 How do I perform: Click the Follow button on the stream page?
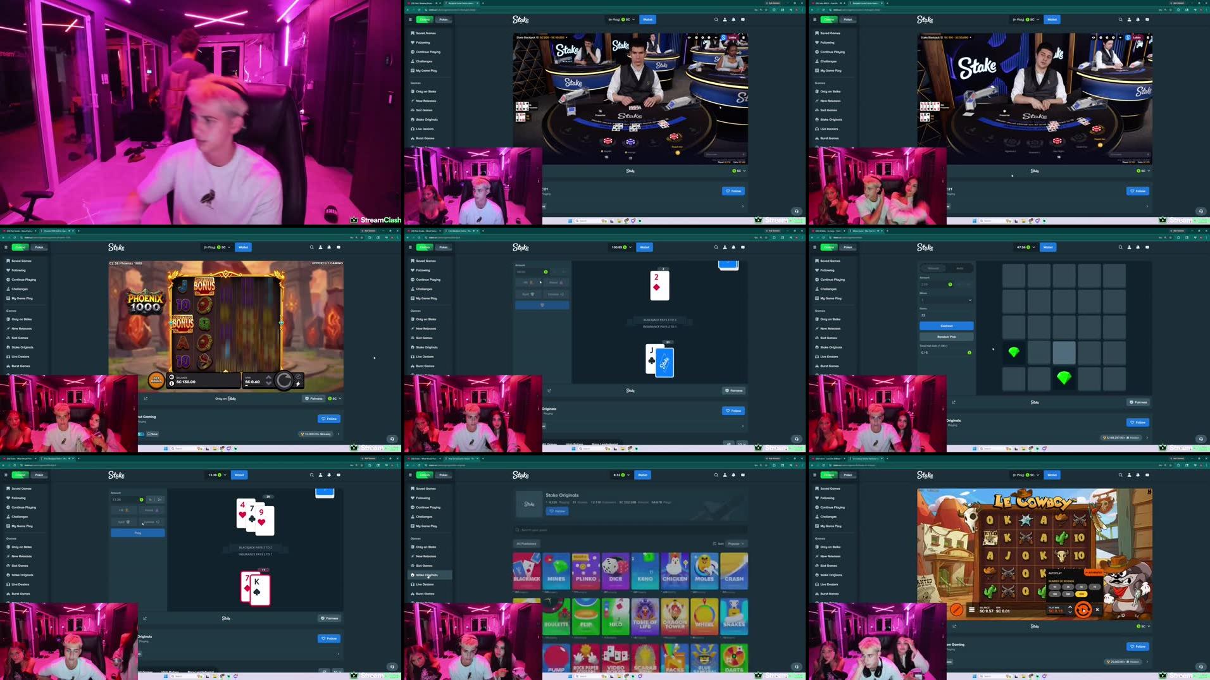733,190
